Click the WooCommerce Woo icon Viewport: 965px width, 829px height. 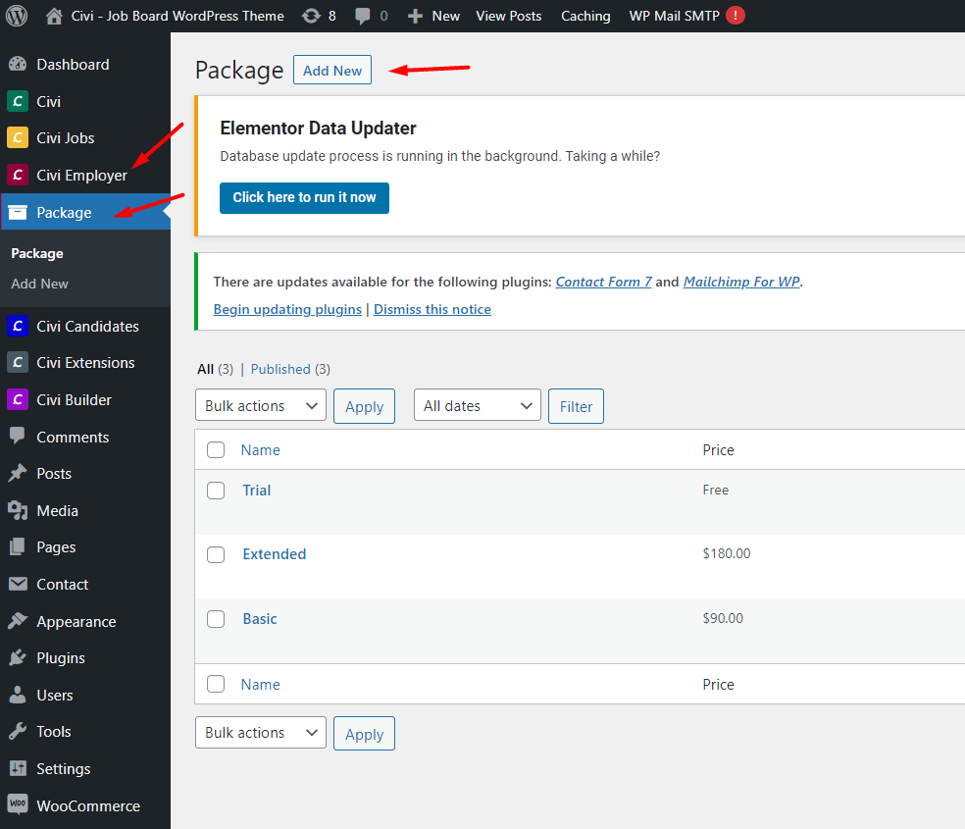click(x=18, y=803)
